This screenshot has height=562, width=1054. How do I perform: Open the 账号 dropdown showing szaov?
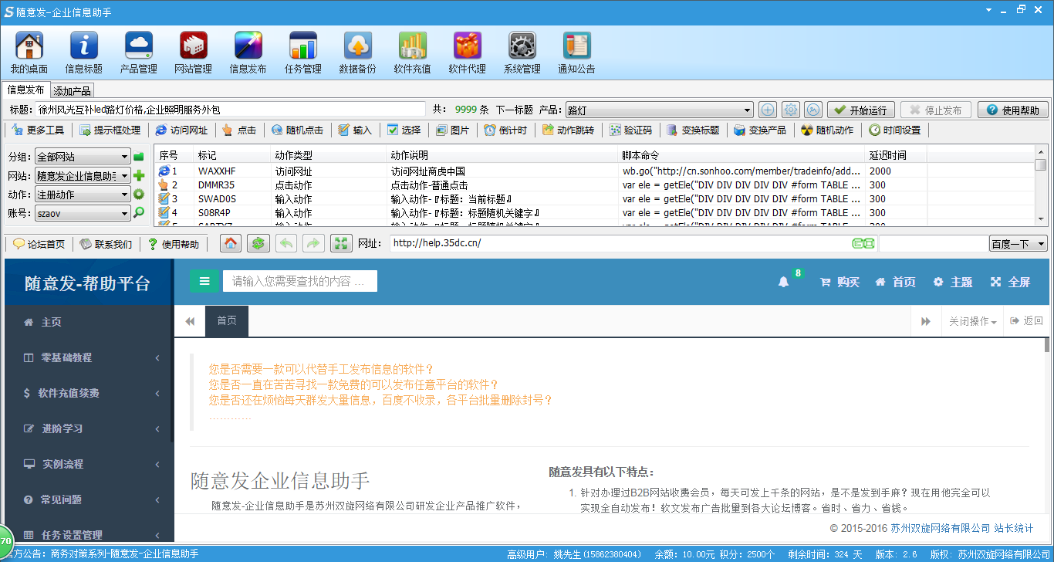tap(81, 213)
